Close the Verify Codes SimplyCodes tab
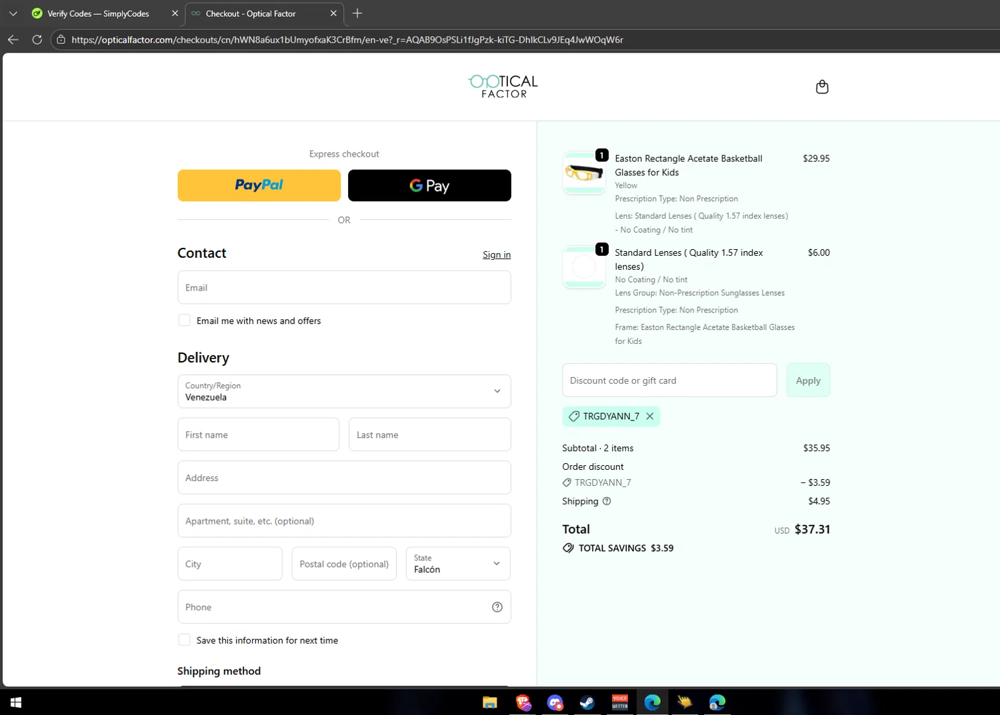 pyautogui.click(x=175, y=13)
